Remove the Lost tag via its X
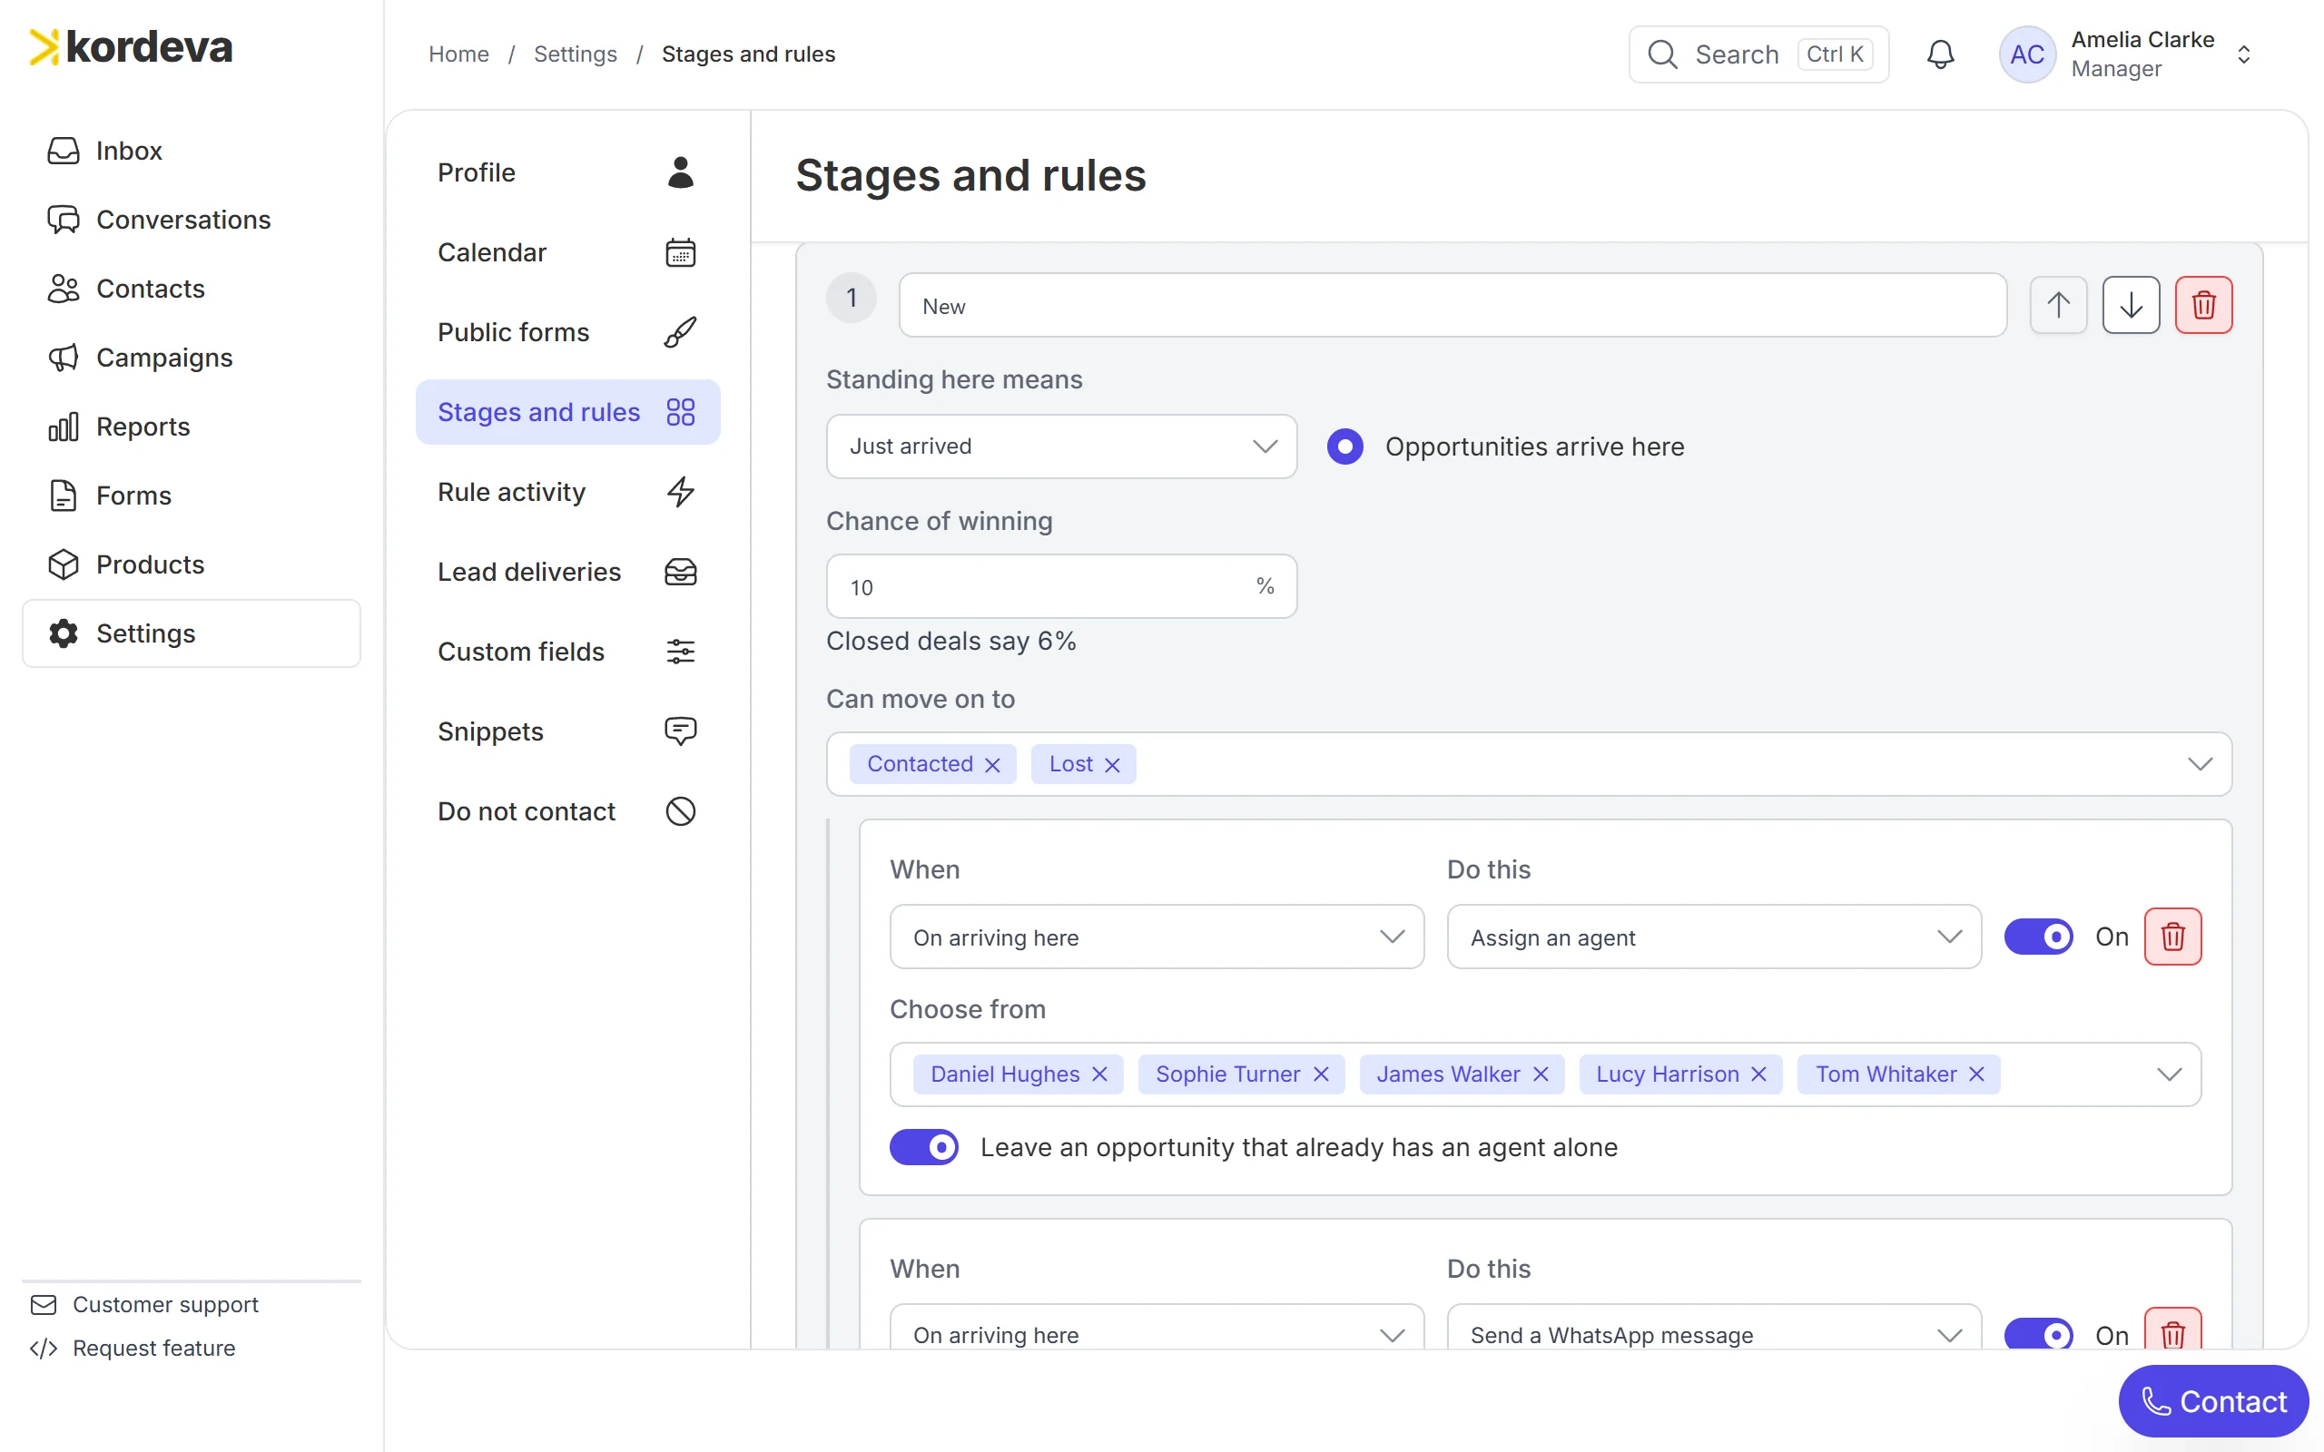This screenshot has width=2324, height=1452. [1112, 764]
